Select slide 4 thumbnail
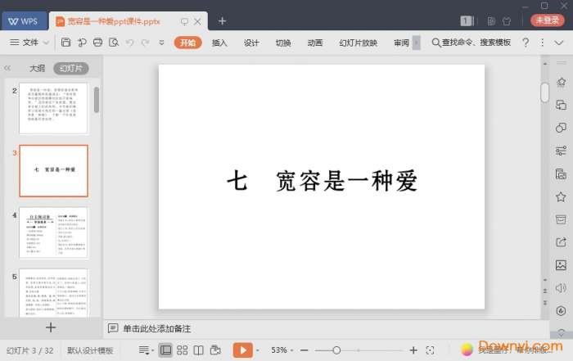Viewport: 573px width, 361px height. click(x=53, y=232)
